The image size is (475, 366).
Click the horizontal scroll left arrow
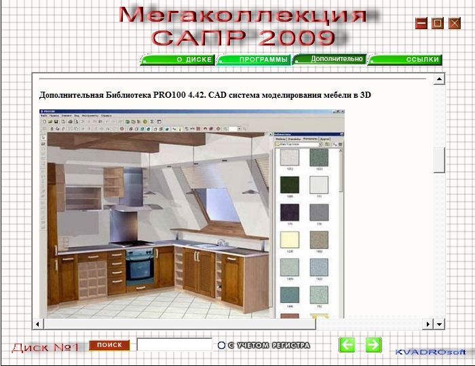click(x=37, y=324)
